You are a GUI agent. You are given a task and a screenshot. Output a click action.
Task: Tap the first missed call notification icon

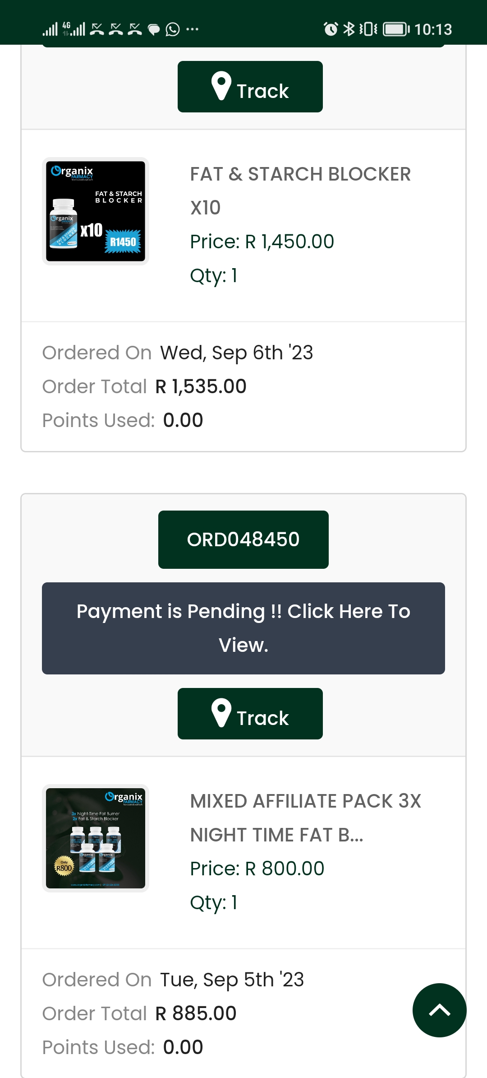(x=97, y=29)
